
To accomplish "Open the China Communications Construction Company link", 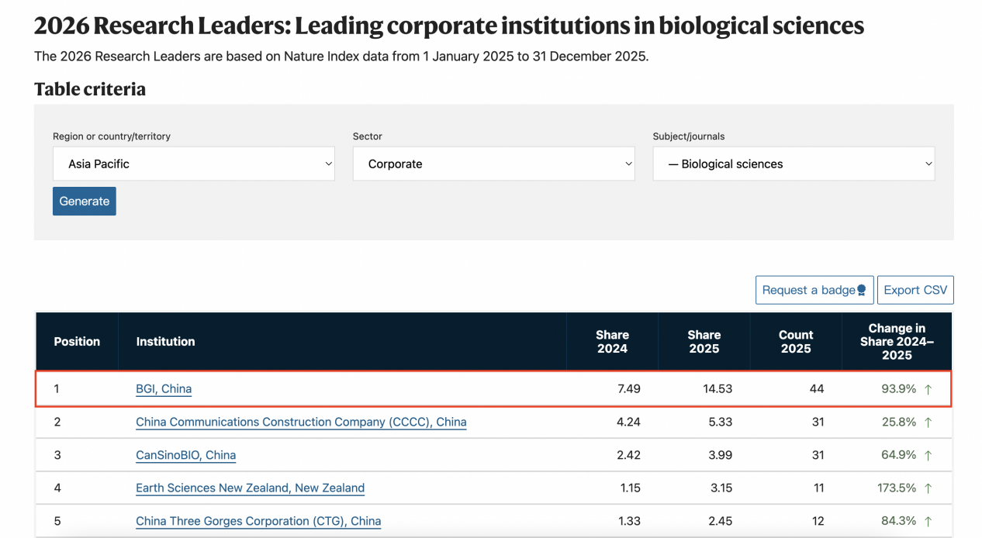I will pyautogui.click(x=301, y=422).
